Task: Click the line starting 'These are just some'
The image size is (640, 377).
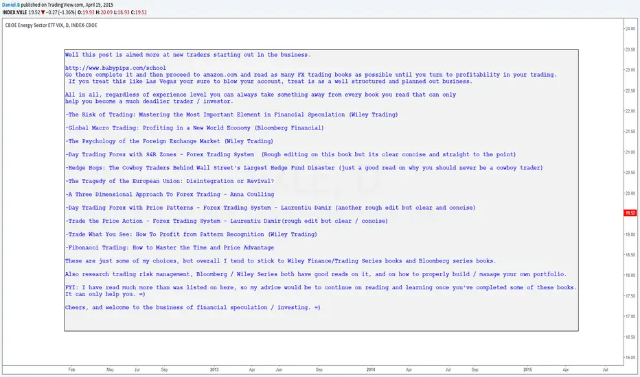Action: [x=280, y=261]
